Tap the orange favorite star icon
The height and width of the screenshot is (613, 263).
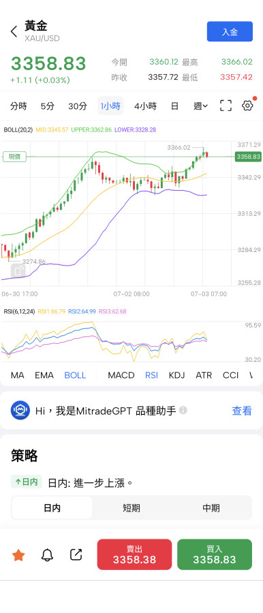coord(18,554)
